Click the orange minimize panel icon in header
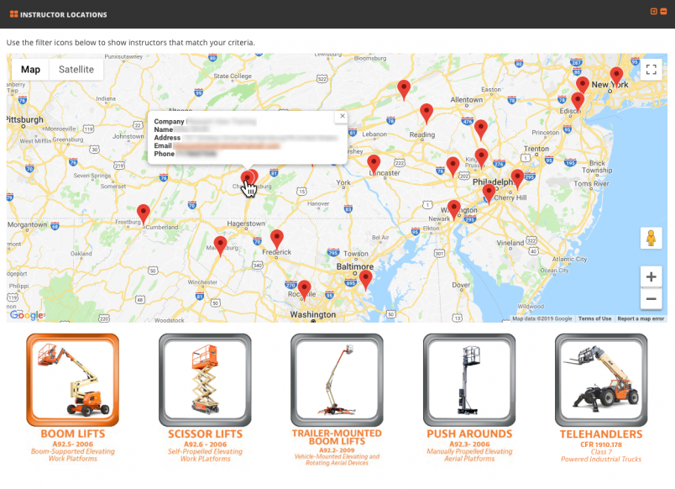This screenshot has width=675, height=489. (664, 12)
